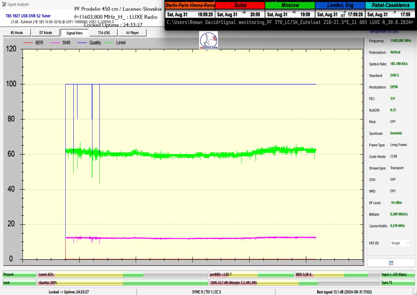Switch to the BS Mode tab

tap(16, 33)
